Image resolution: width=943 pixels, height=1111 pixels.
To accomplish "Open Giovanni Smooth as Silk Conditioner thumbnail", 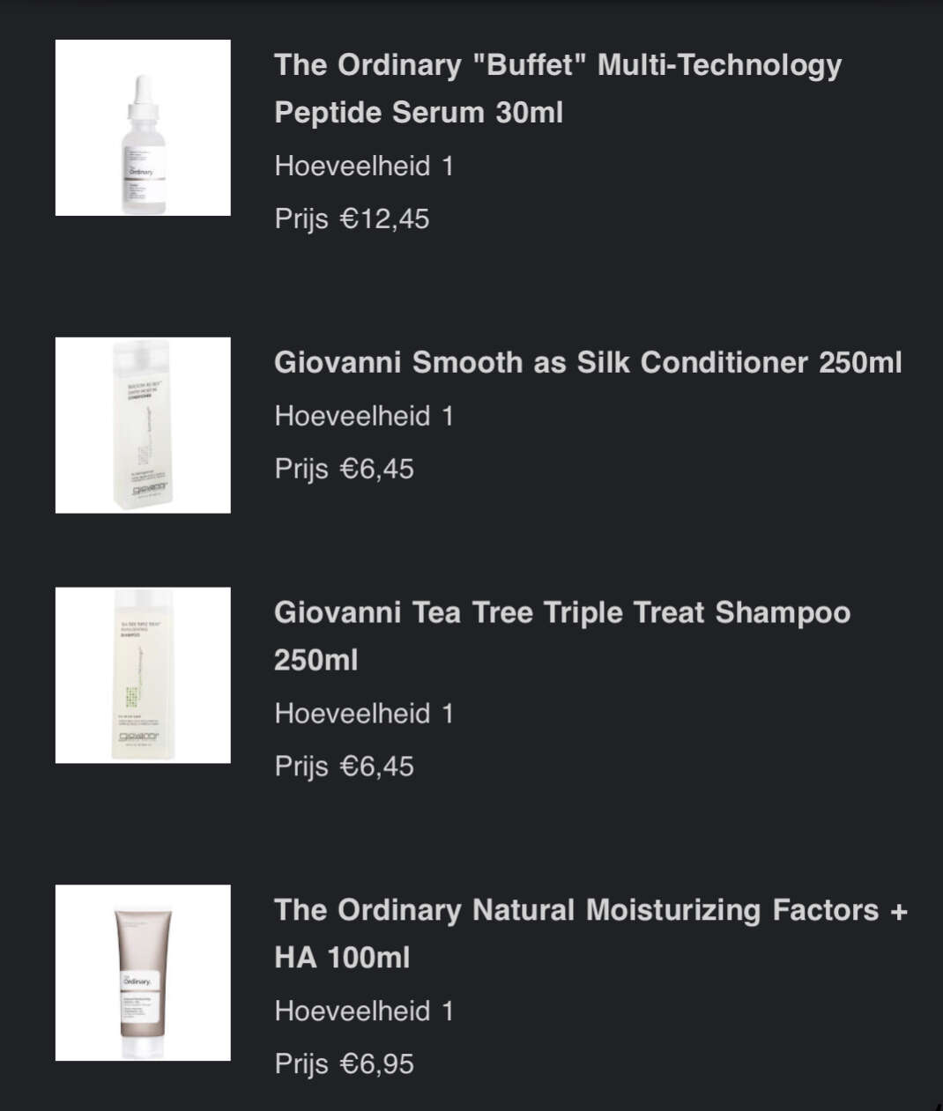I will pos(143,425).
